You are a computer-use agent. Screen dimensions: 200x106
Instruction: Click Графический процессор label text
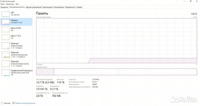22,70
